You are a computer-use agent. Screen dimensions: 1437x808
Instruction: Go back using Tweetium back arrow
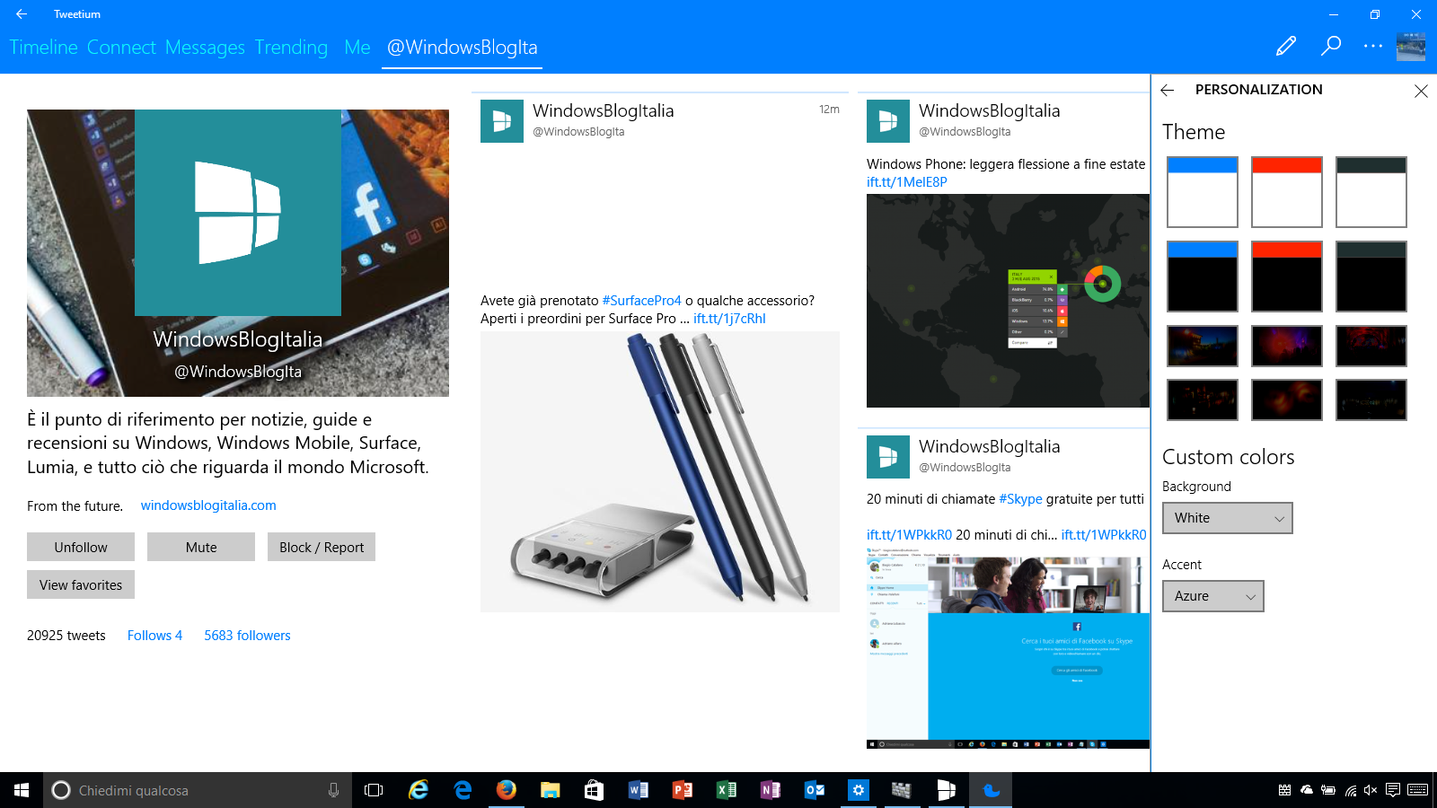pos(22,14)
